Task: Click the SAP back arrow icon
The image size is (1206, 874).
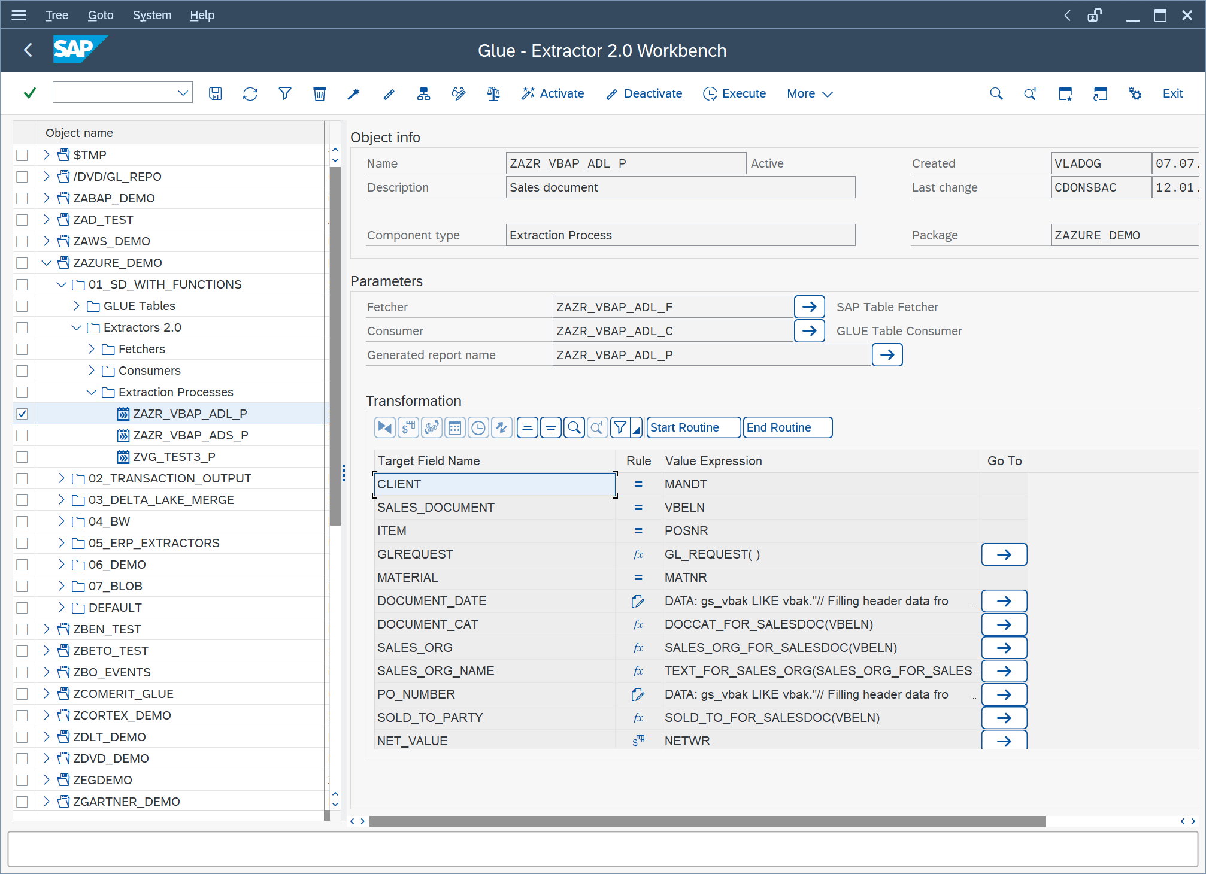Action: pos(28,50)
